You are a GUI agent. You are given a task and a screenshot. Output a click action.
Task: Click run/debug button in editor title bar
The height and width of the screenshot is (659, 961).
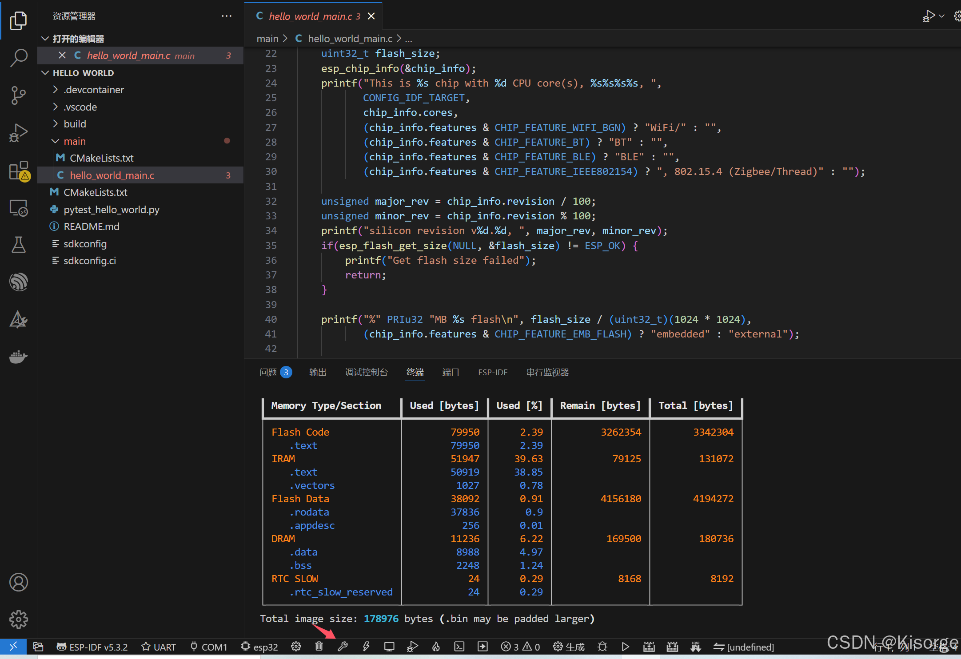(x=929, y=16)
